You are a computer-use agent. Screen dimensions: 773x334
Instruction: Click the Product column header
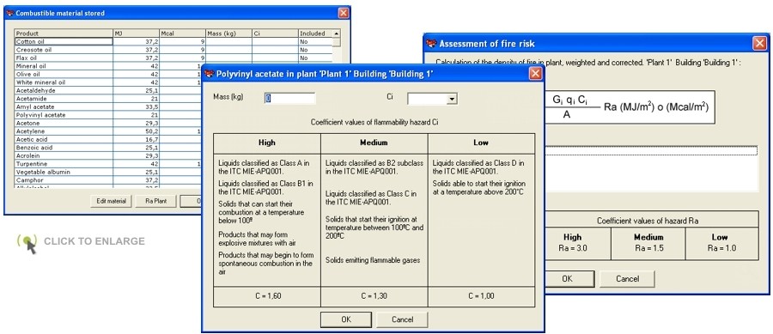64,33
